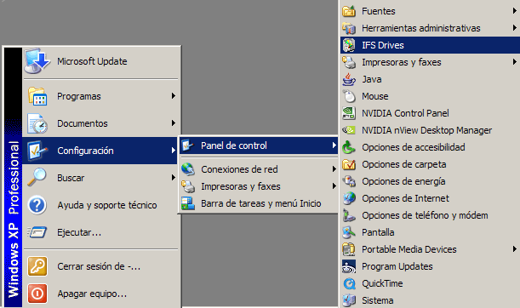The width and height of the screenshot is (520, 308).
Task: Click the Opciones de Internet globe icon
Action: [x=349, y=198]
